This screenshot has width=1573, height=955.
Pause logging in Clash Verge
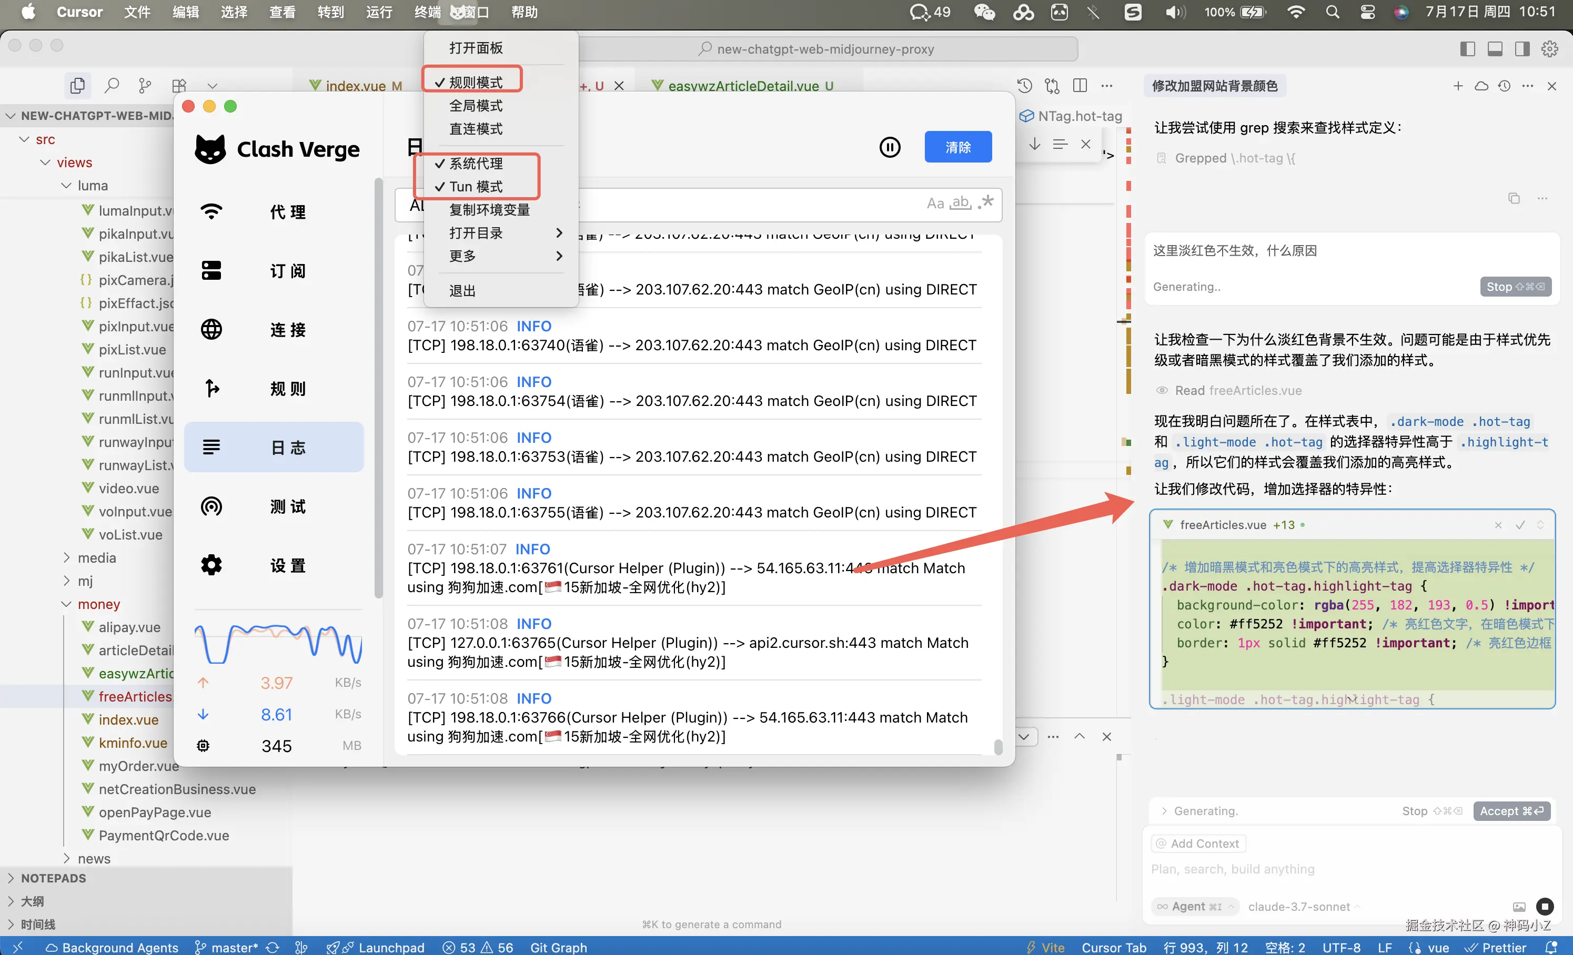(889, 147)
